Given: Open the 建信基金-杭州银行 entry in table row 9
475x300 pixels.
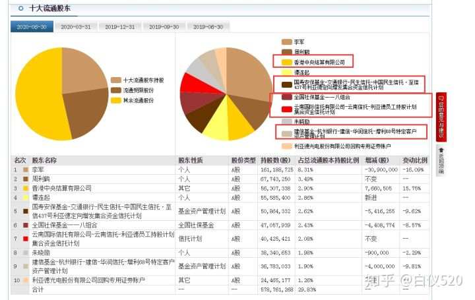Looking at the screenshot, I should [104, 266].
